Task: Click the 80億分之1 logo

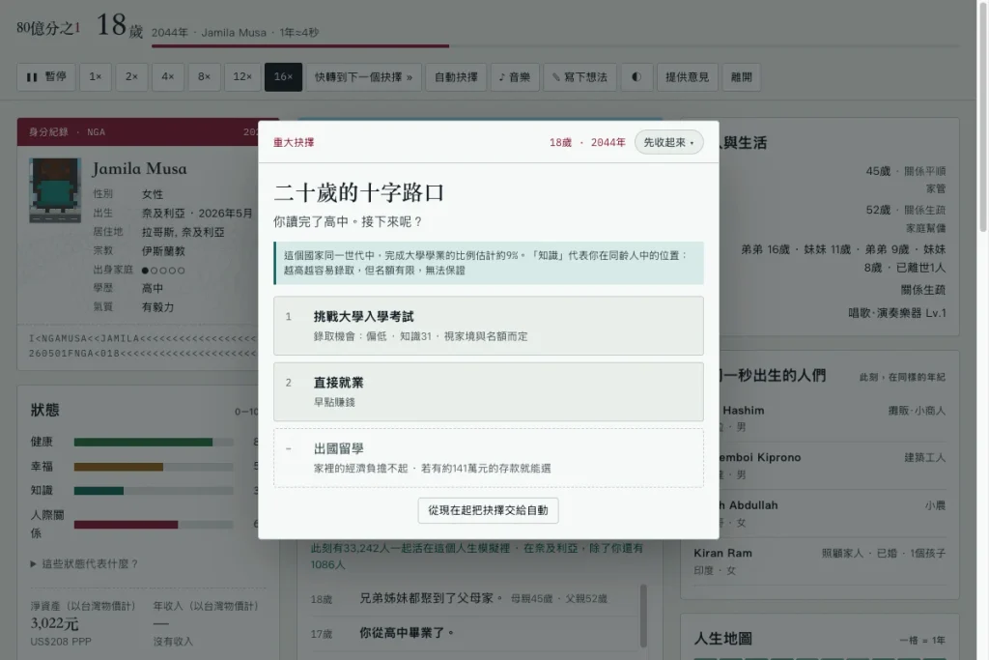Action: pyautogui.click(x=48, y=28)
